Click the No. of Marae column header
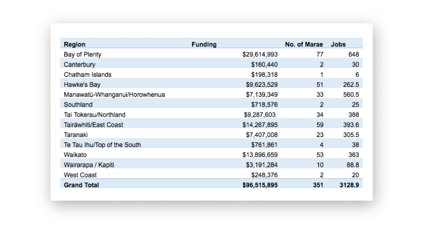Screen dimensions: 424x225 (x=304, y=44)
